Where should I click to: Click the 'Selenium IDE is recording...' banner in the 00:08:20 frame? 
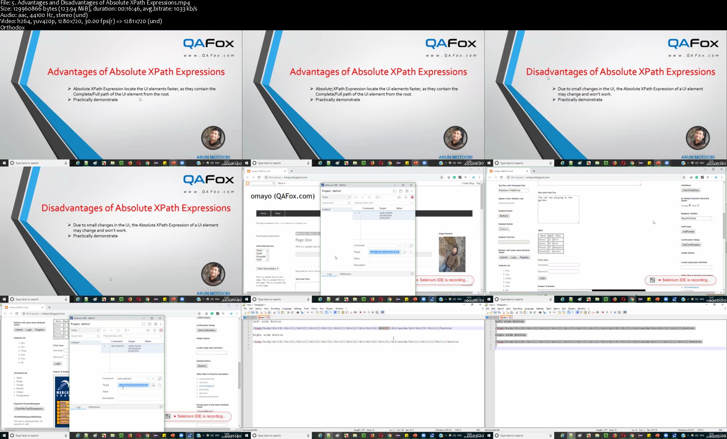pos(444,280)
